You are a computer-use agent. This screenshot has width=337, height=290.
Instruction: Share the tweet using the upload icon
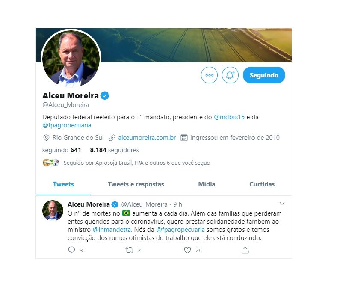click(245, 250)
